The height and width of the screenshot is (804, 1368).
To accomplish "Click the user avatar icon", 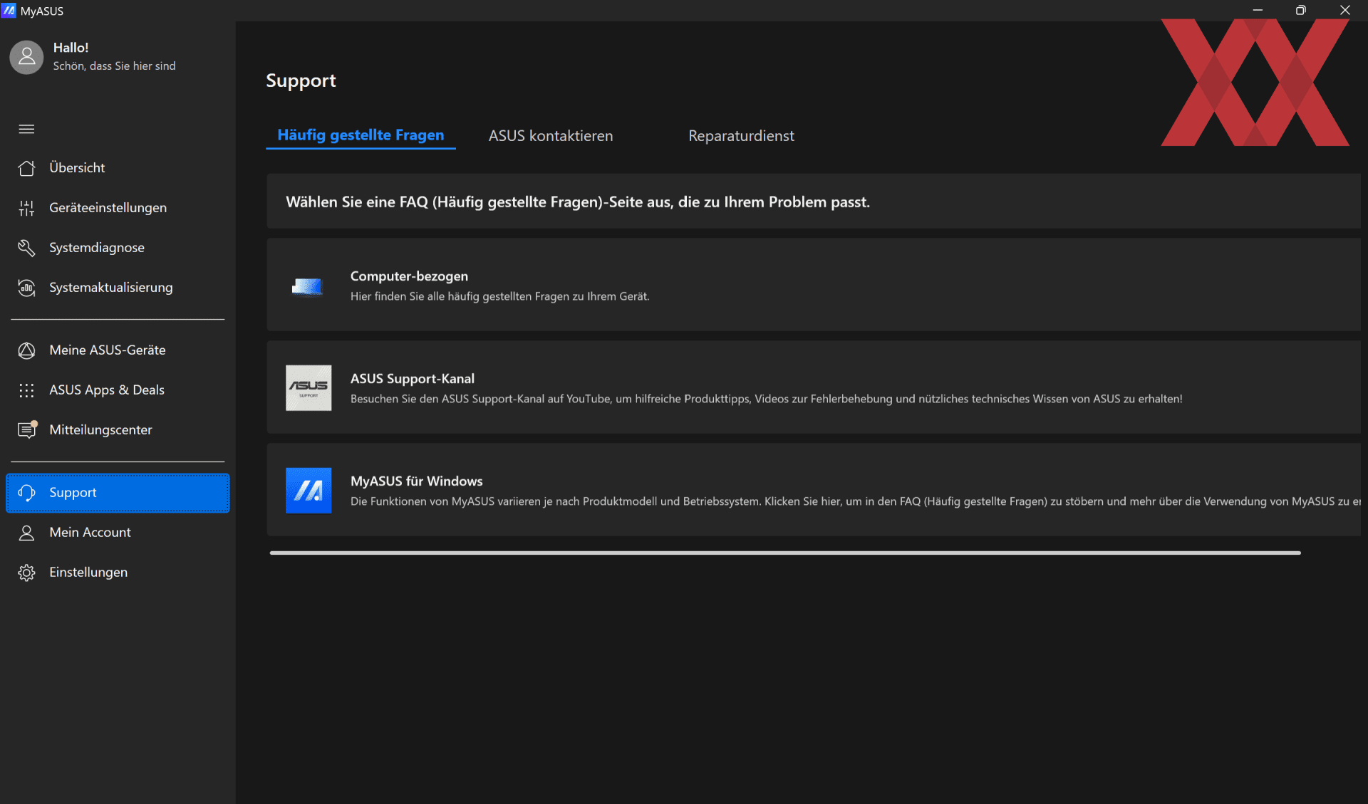I will click(26, 56).
